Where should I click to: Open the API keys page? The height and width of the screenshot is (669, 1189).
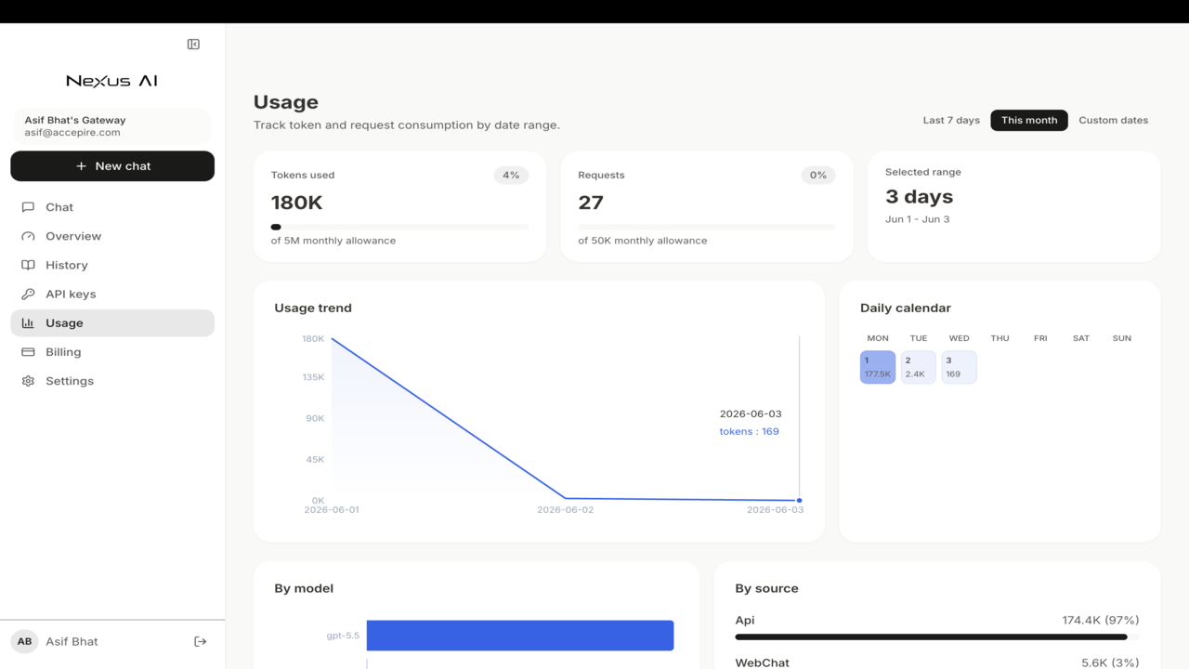[112, 294]
